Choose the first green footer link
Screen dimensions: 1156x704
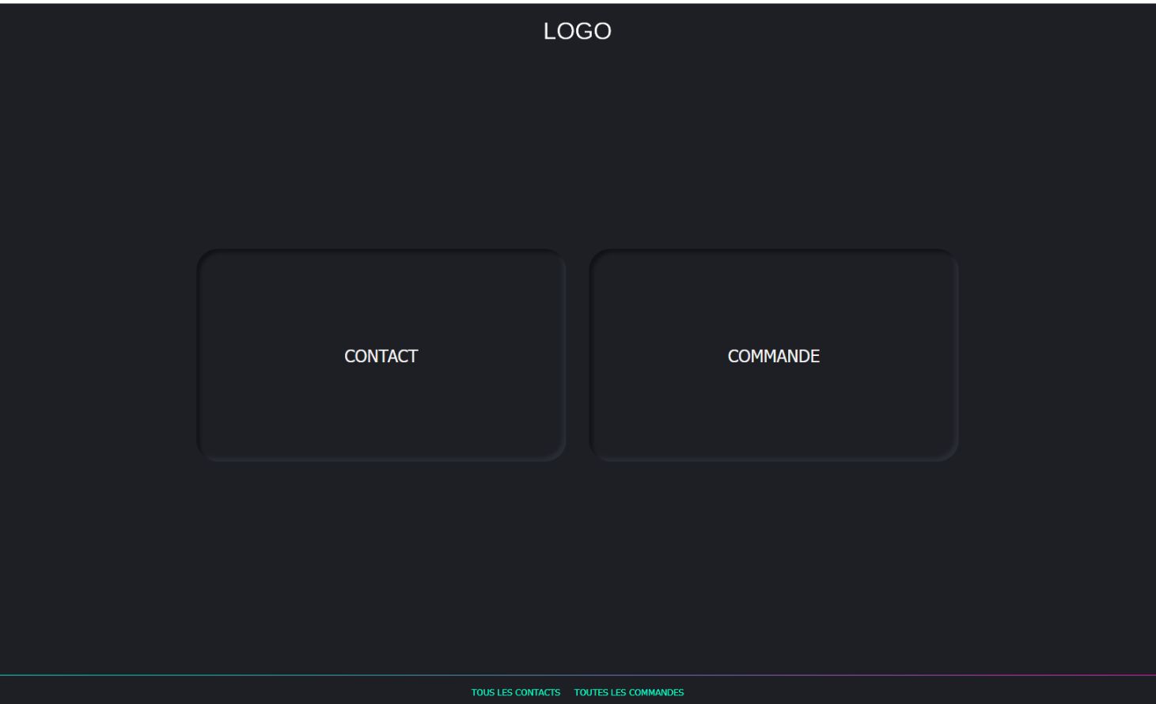click(515, 693)
